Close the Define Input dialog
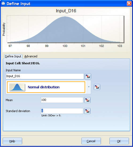 coord(129,4)
